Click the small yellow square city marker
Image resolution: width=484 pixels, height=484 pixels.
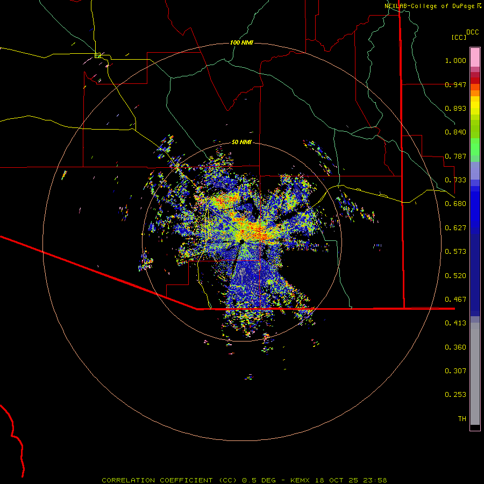pyautogui.click(x=97, y=55)
